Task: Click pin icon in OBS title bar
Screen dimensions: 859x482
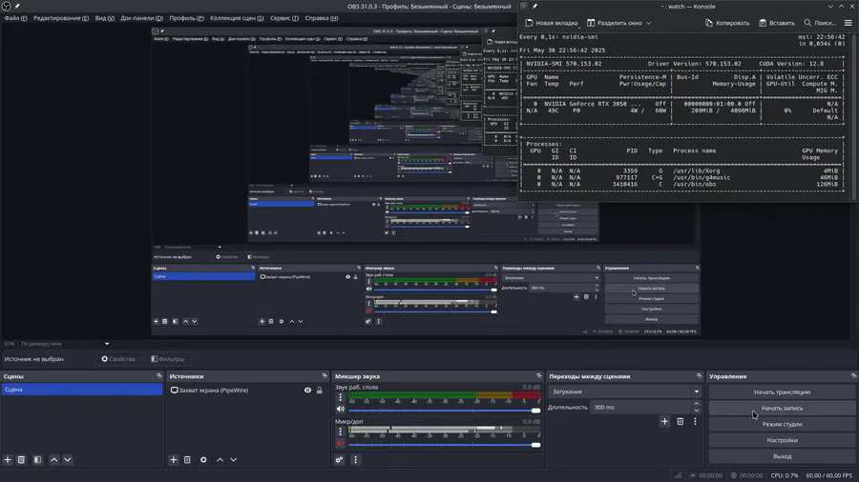Action: (x=17, y=6)
